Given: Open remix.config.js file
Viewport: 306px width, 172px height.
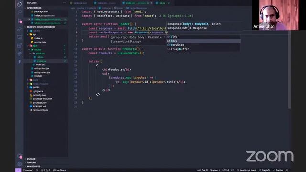Looking at the screenshot, I should (x=40, y=110).
